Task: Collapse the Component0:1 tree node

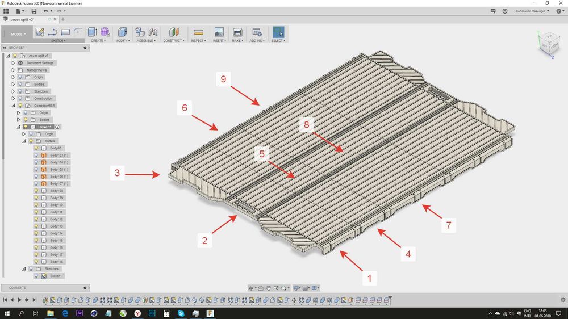Action: [13, 106]
